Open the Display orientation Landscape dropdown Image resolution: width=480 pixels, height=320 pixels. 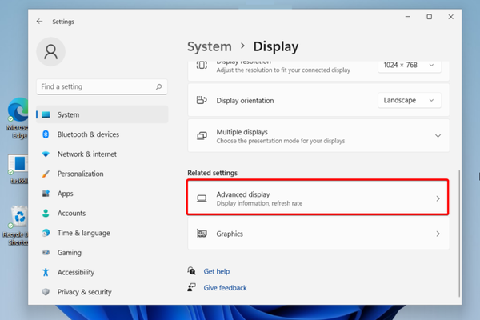[409, 101]
